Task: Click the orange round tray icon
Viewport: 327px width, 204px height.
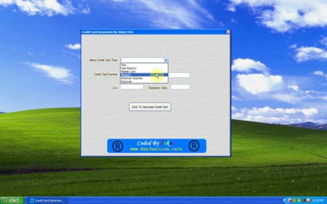Action: pyautogui.click(x=308, y=200)
